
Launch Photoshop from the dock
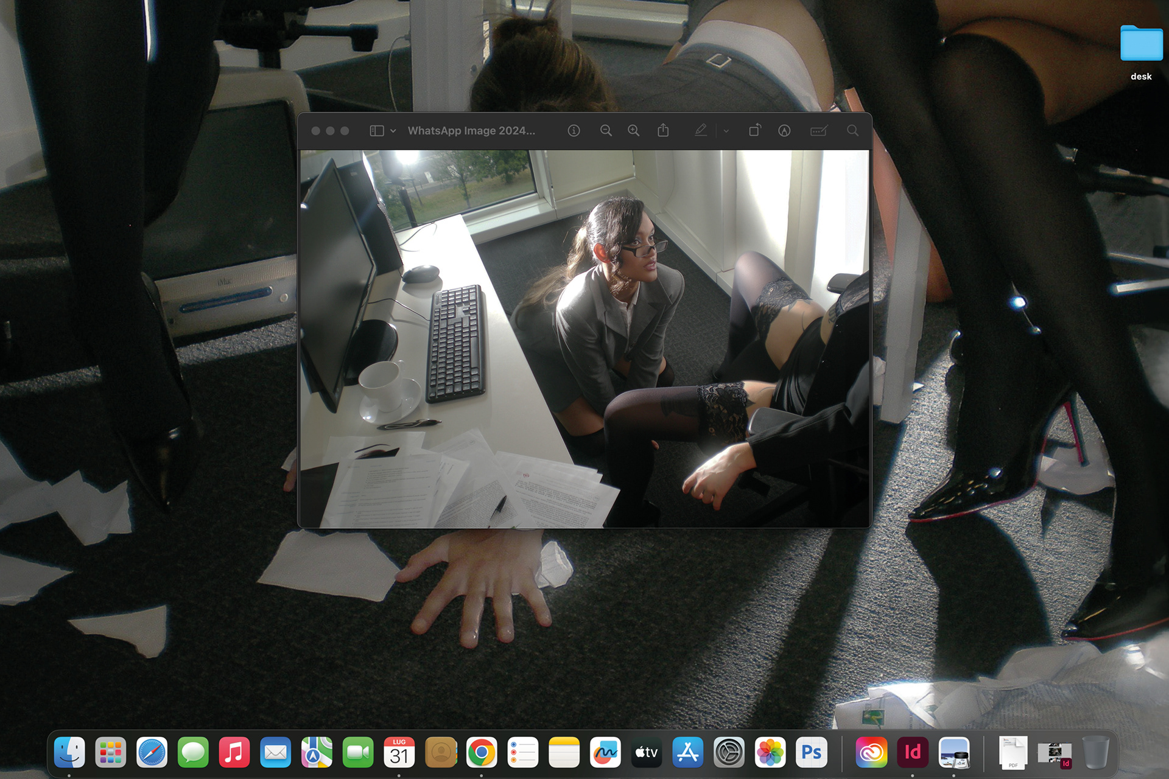[x=811, y=753]
